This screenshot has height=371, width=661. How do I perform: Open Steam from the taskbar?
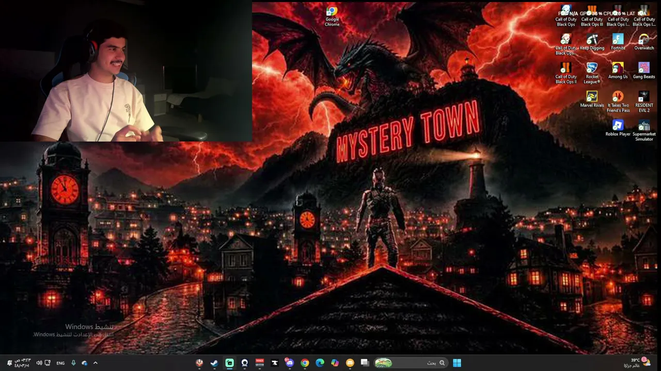pos(214,363)
